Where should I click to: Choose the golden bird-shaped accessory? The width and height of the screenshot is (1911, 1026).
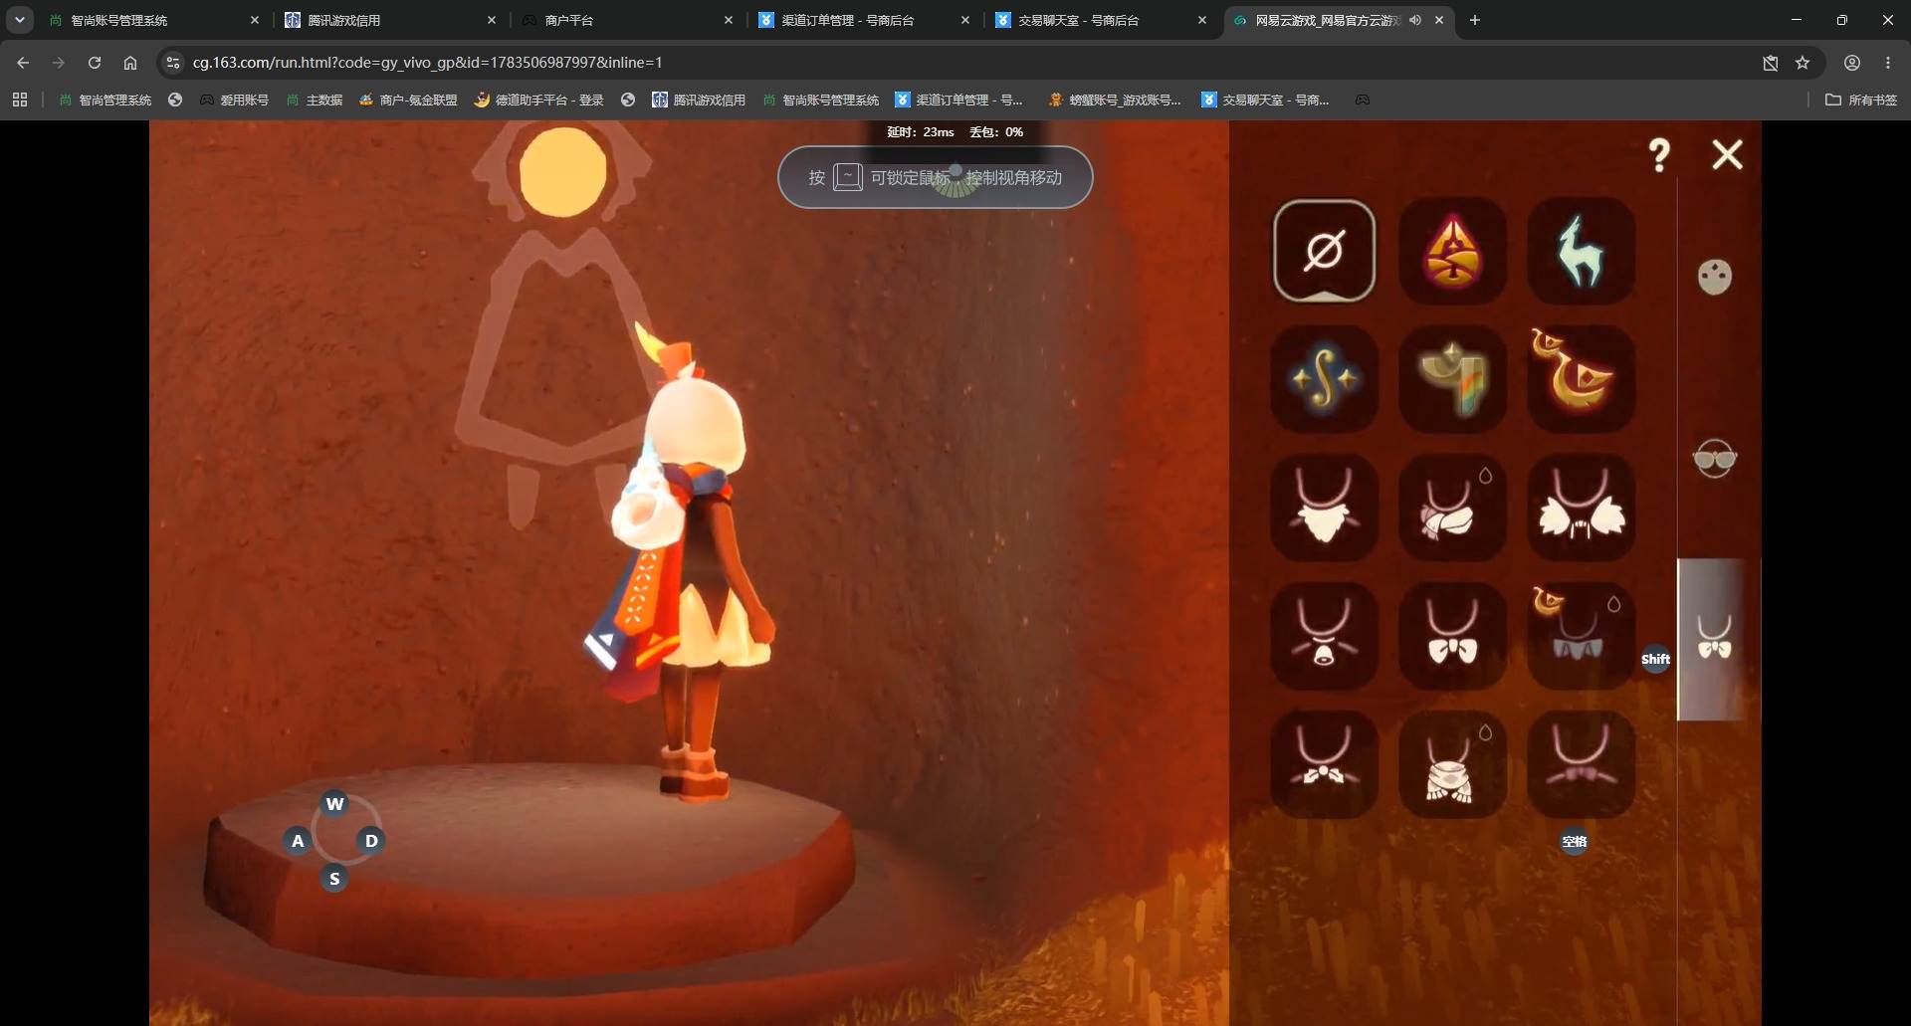point(1581,379)
